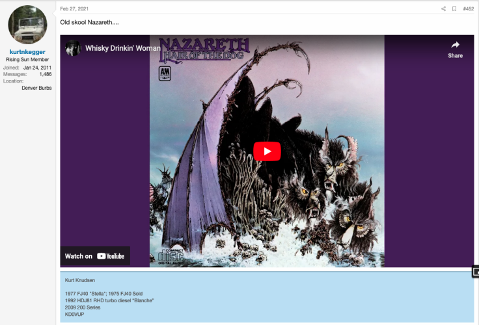Open kurtnkegger's profile picture

pos(27,25)
